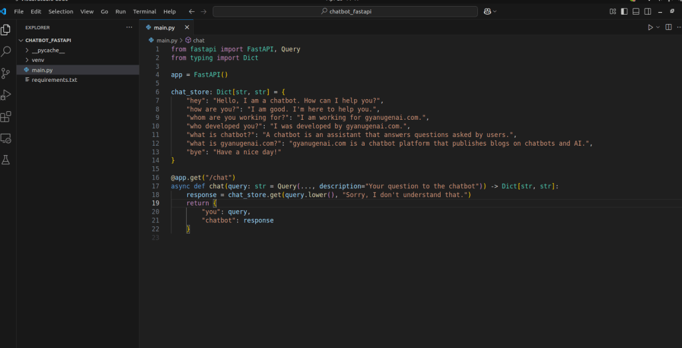Open the Source Control view
This screenshot has width=682, height=348.
(x=6, y=73)
